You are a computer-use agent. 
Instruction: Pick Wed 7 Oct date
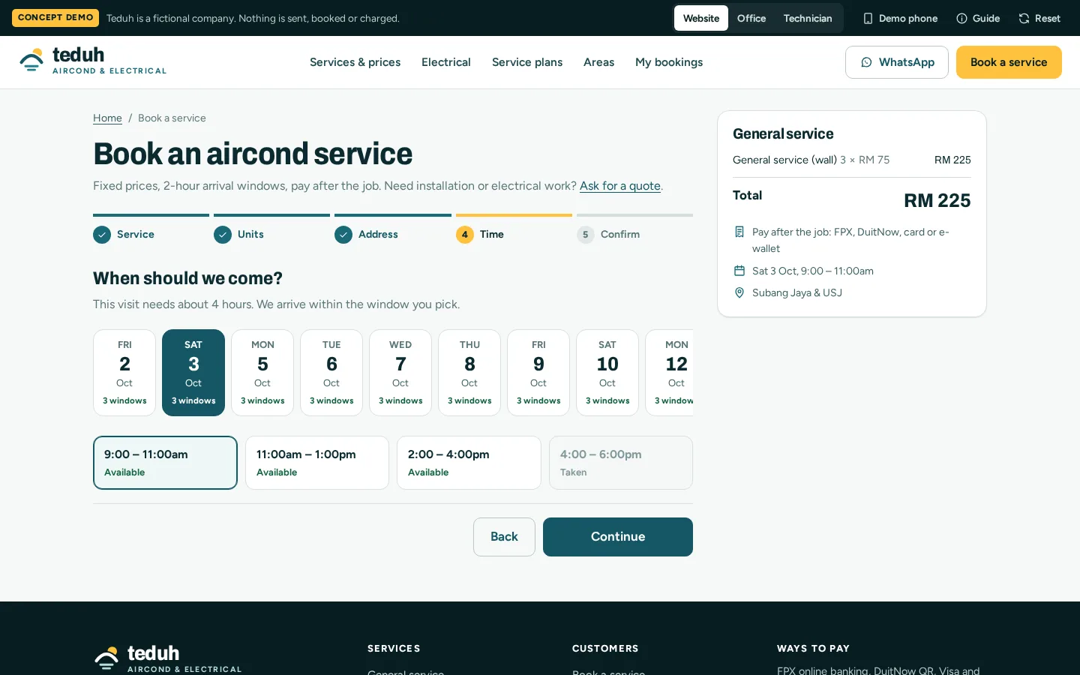click(x=400, y=373)
